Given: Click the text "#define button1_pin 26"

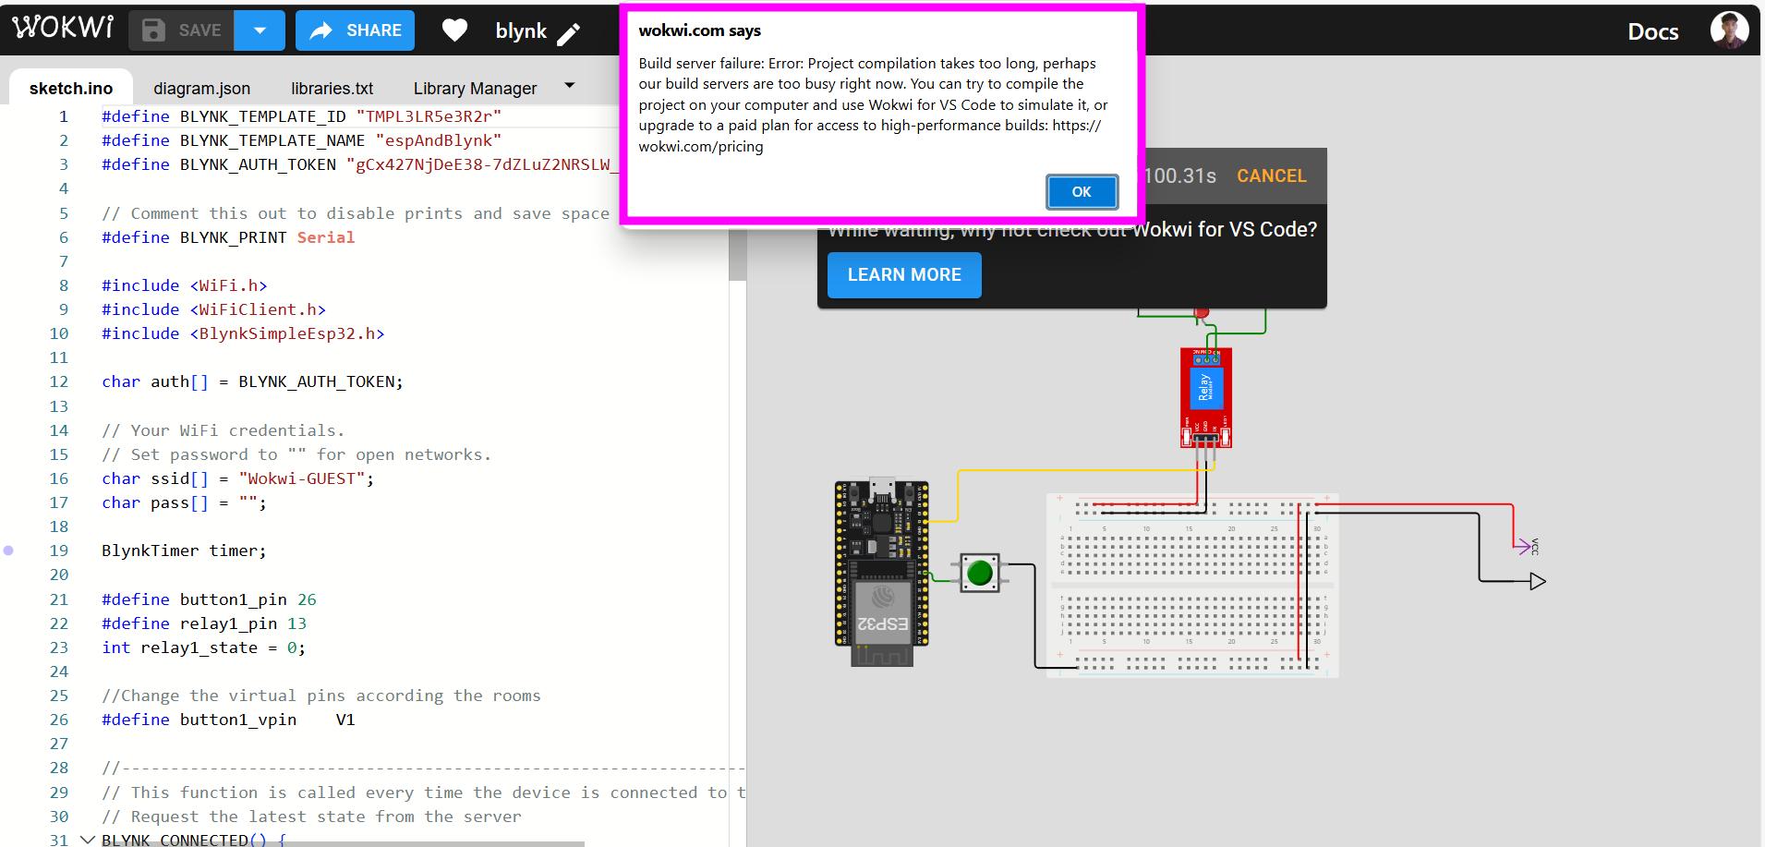Looking at the screenshot, I should tap(209, 599).
